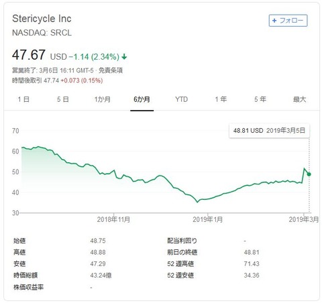Click the 2019年1月 axis label
Screen dimensions: 322x303
(x=208, y=219)
